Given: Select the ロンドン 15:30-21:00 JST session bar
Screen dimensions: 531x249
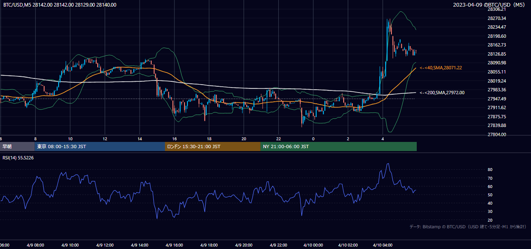Looking at the screenshot, I should pos(213,146).
